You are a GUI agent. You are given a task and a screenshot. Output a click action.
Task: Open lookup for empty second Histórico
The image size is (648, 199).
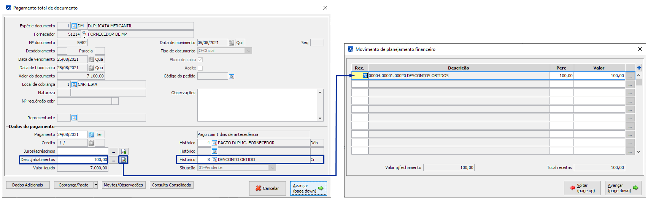click(214, 151)
